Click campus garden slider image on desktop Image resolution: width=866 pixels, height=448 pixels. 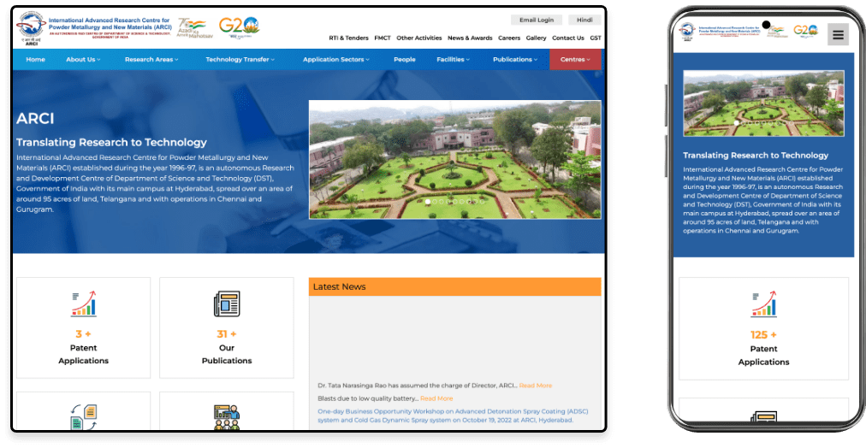coord(455,159)
